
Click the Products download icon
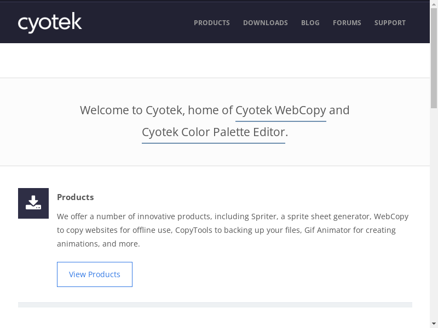pyautogui.click(x=33, y=203)
